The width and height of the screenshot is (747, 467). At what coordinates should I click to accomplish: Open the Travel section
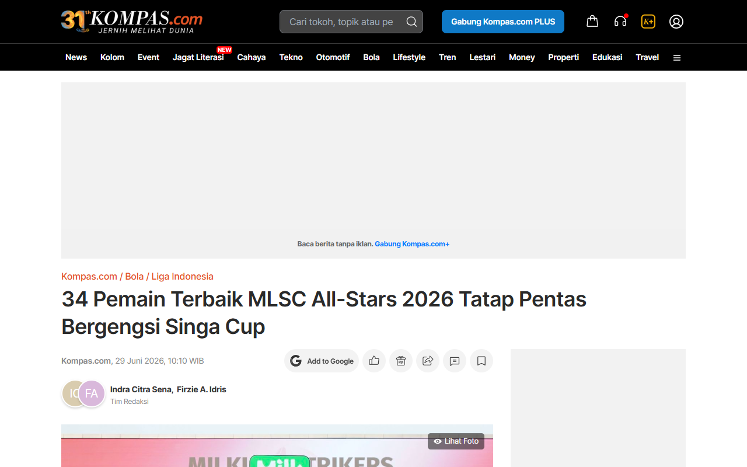647,57
